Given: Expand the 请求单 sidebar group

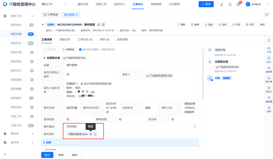Looking at the screenshot, I should click(x=33, y=143).
